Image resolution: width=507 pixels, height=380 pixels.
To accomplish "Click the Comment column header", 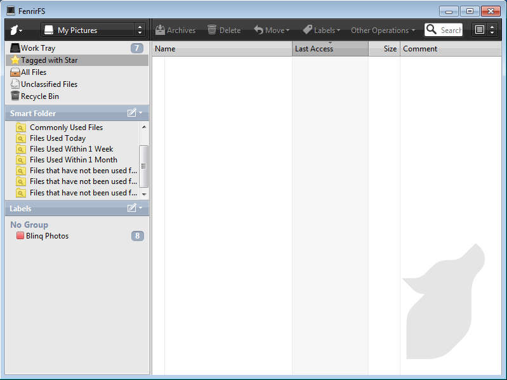I will pos(451,49).
